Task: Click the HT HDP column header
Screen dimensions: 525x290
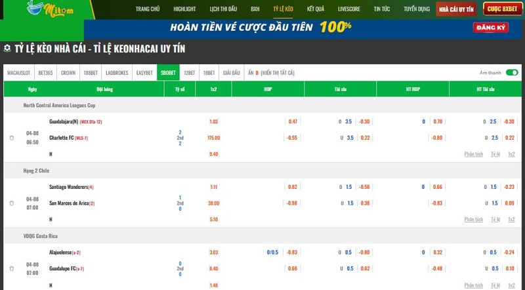Action: (413, 89)
